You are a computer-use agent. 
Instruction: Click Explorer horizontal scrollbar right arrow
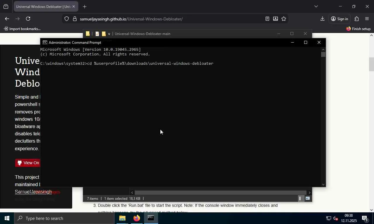tap(309, 192)
